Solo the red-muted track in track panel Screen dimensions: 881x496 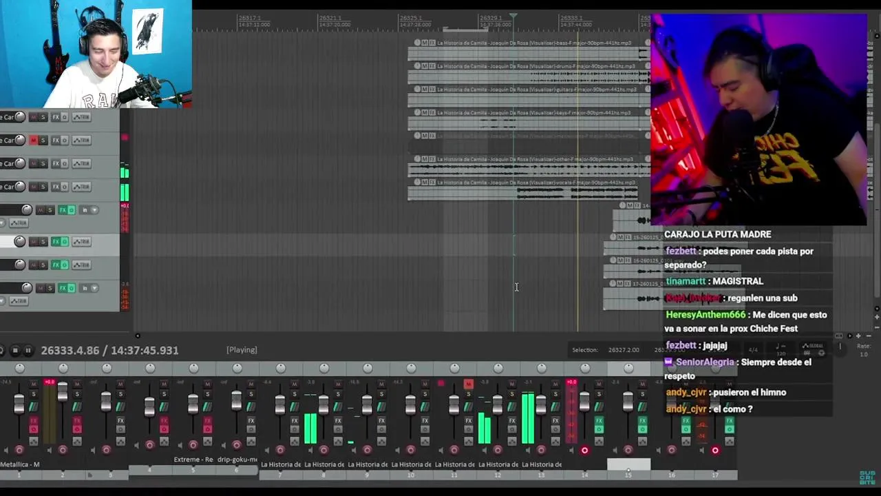pos(43,140)
